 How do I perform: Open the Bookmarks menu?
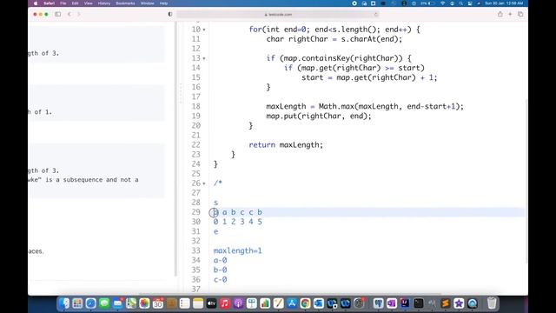[x=125, y=3]
